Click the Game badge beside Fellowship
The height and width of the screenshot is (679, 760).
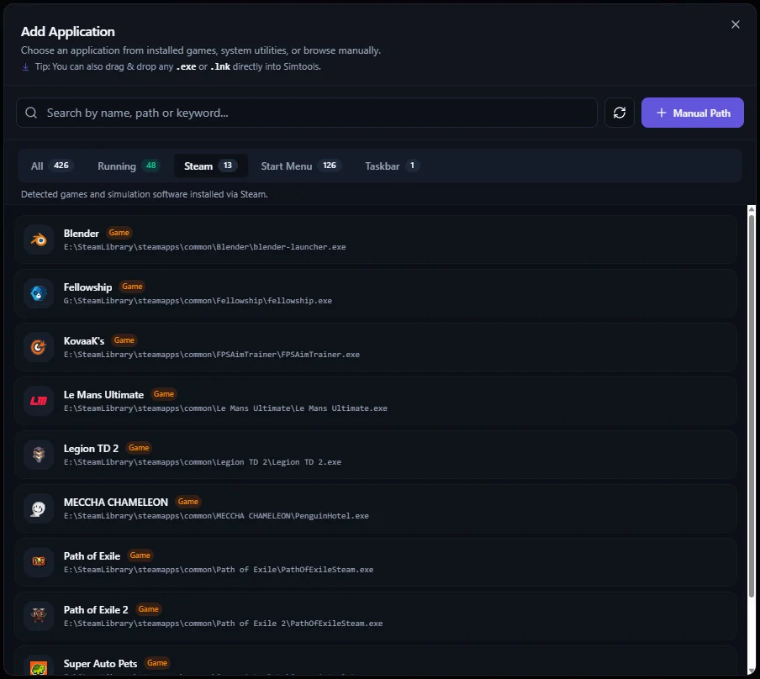(x=132, y=287)
